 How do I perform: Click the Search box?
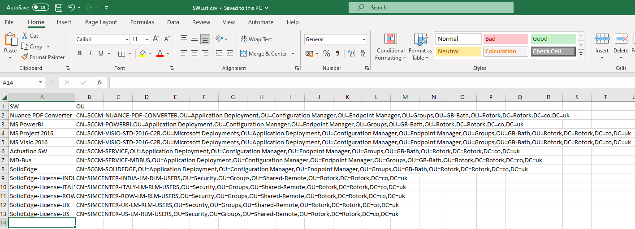(431, 8)
